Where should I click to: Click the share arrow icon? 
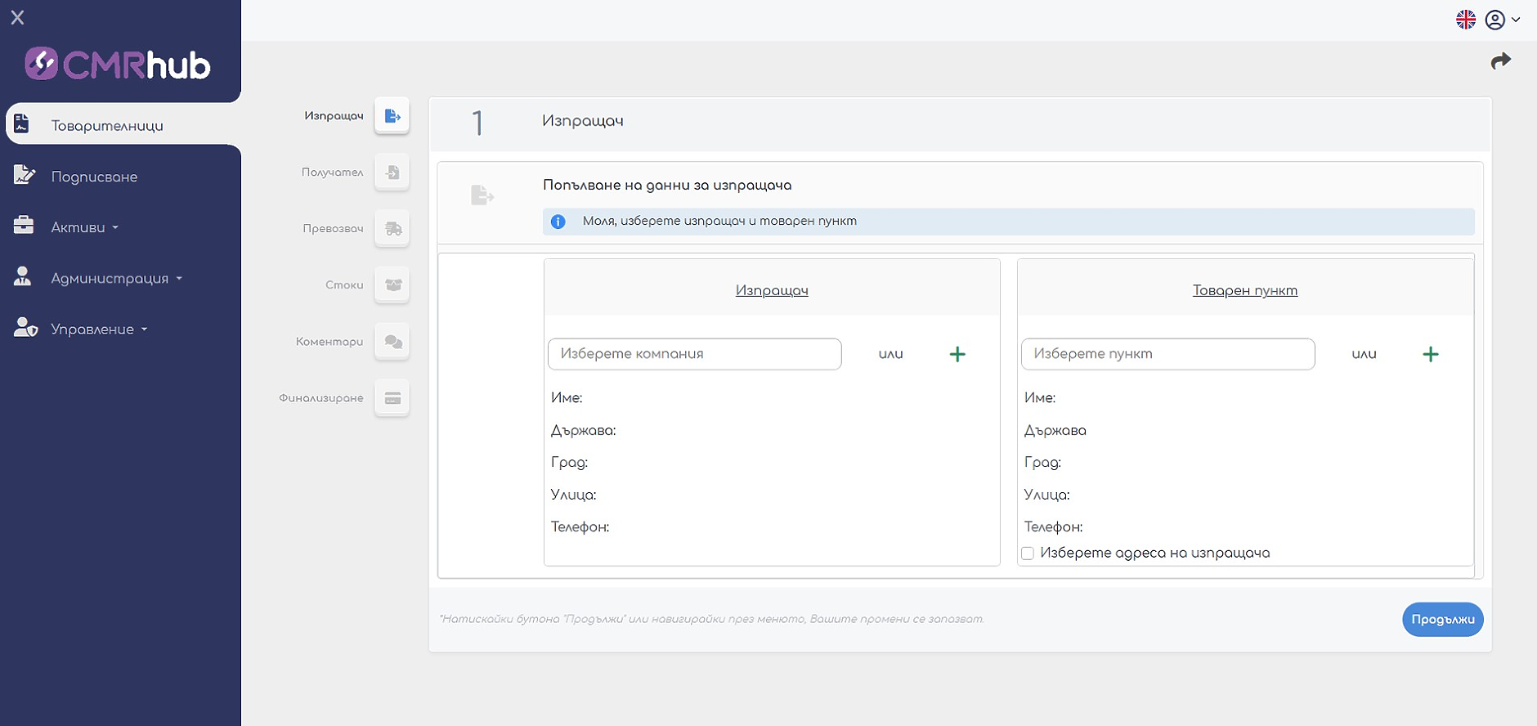click(x=1500, y=61)
